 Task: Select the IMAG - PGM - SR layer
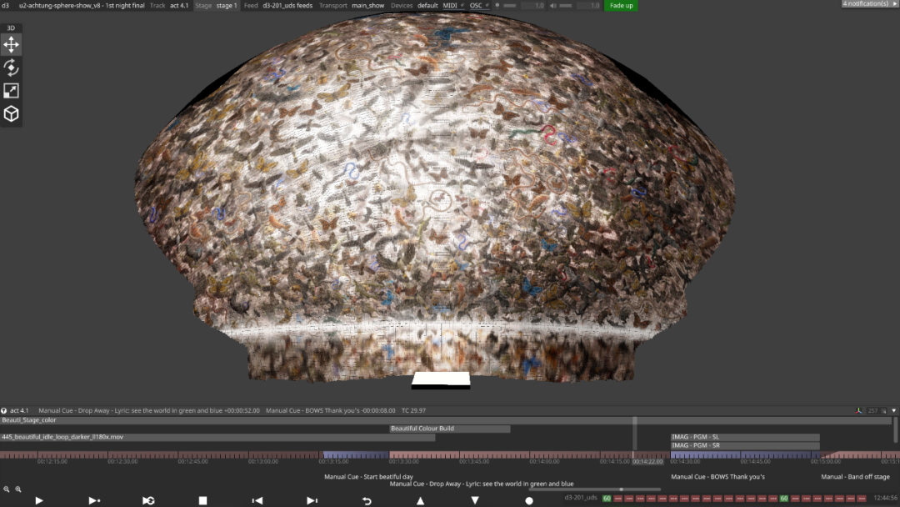coord(745,445)
